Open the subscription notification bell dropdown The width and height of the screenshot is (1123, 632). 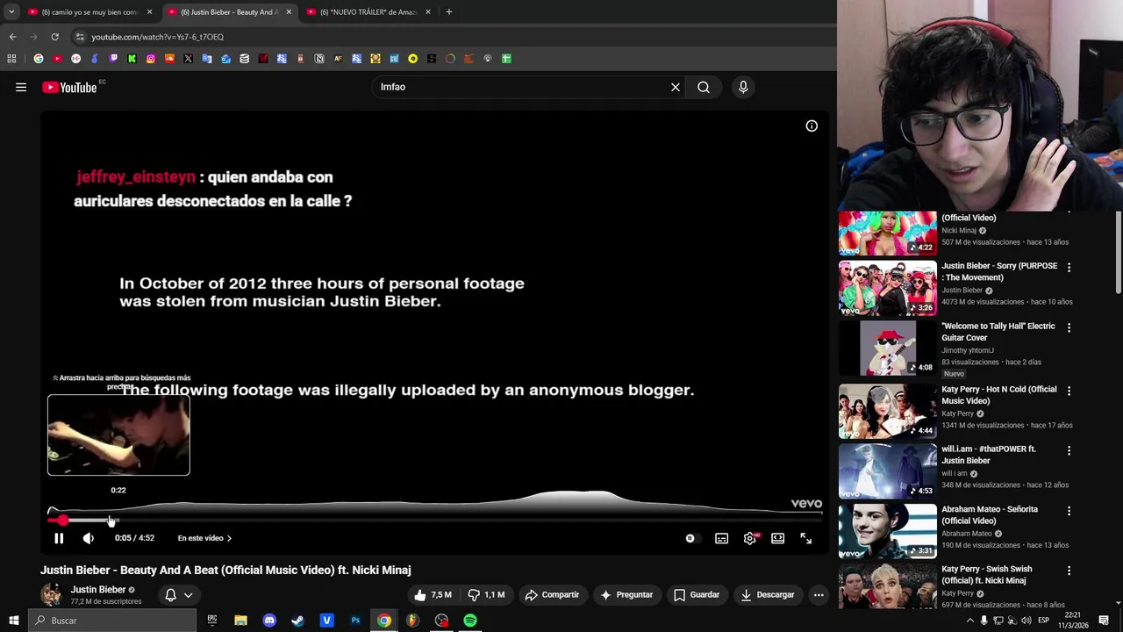click(179, 595)
